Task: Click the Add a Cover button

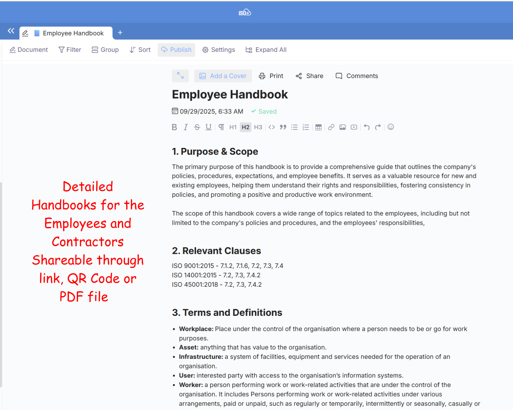Action: point(223,76)
